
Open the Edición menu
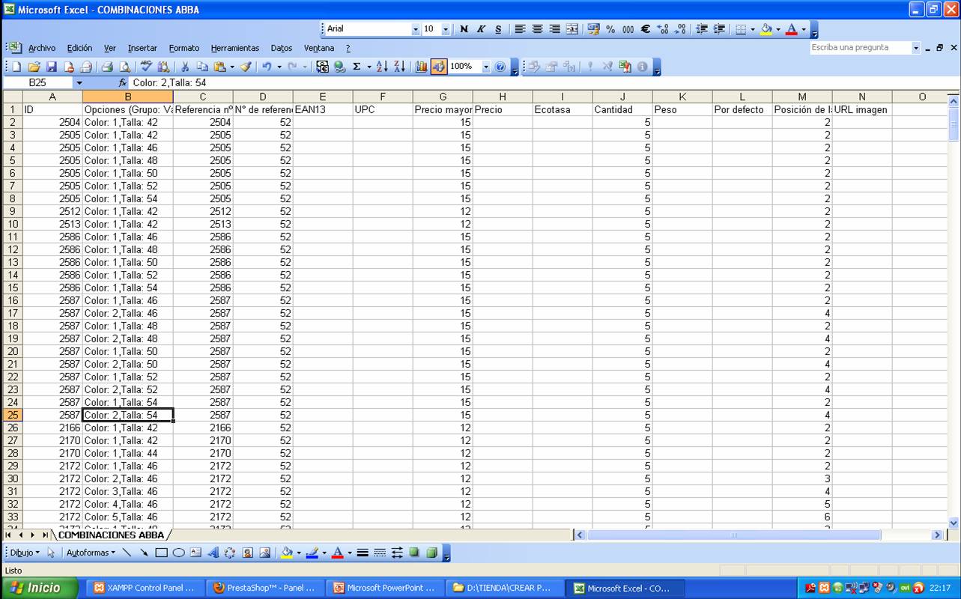79,48
